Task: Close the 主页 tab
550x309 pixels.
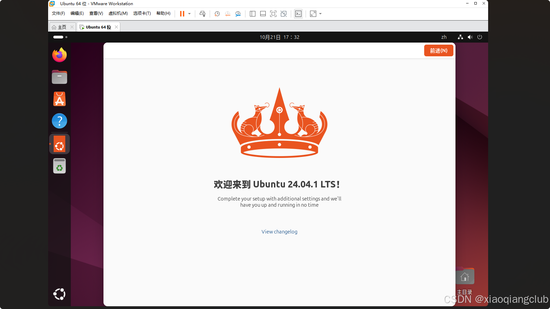Action: pyautogui.click(x=72, y=27)
